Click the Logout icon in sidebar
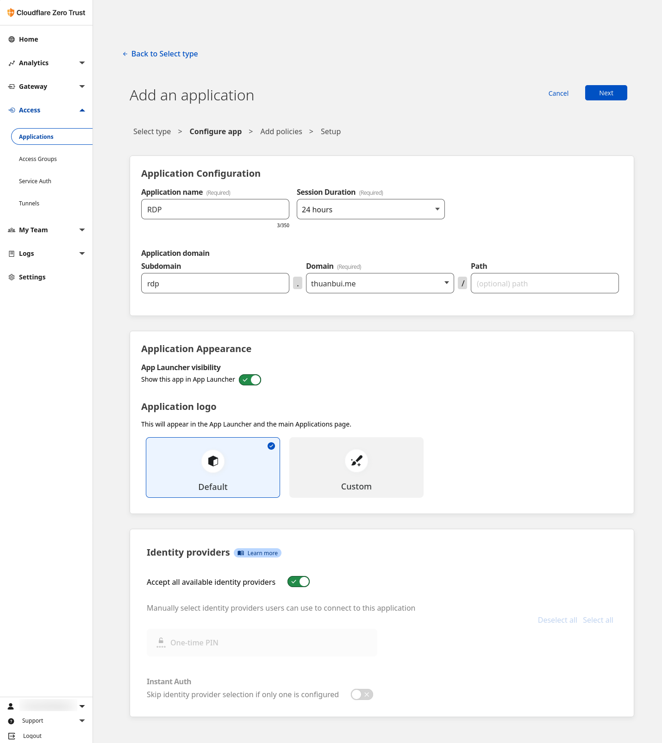 [x=12, y=736]
